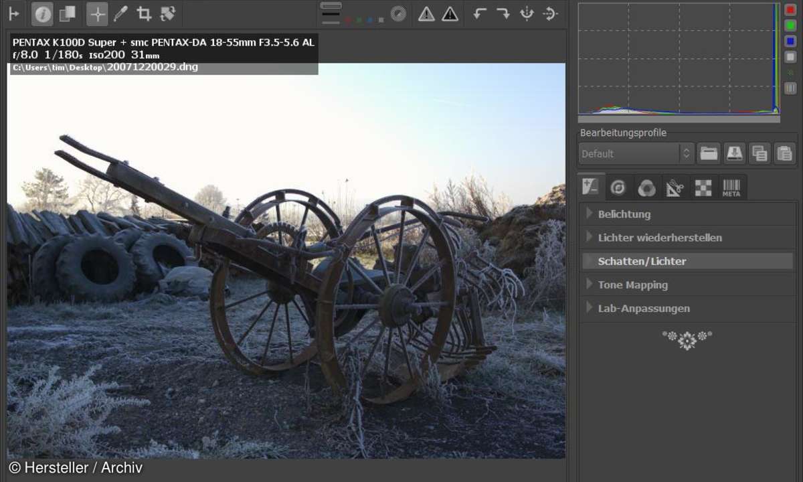
Task: Expand the Lab-Anpassungen section
Action: coord(687,308)
